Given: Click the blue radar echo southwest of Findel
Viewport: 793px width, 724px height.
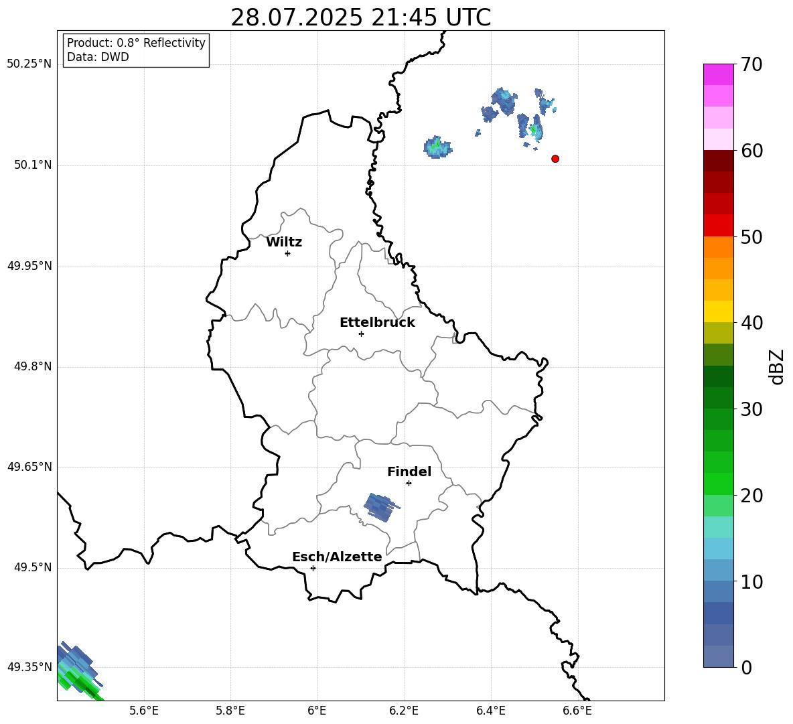Looking at the screenshot, I should click(x=381, y=508).
